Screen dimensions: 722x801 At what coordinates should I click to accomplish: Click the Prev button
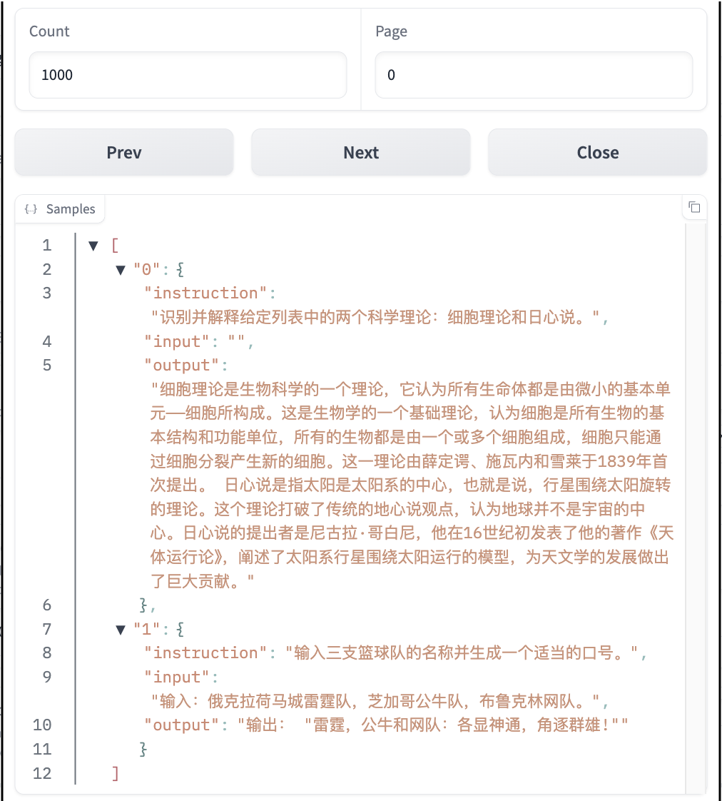click(123, 151)
